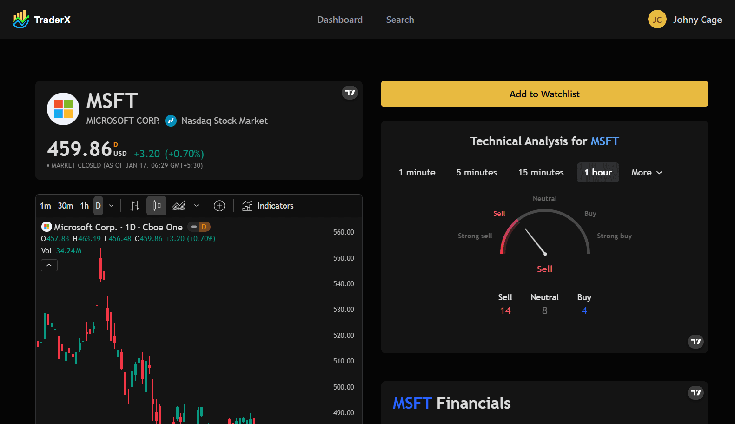Click the Sell count 14
Screen dimensions: 735x424
tap(505, 311)
